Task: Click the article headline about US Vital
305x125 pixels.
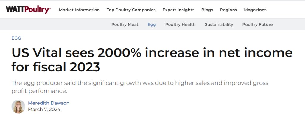Action: tap(152, 60)
